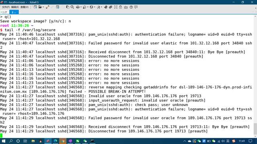This screenshot has height=144, width=257.
Task: Open the 编辑(E) menu
Action: tap(15, 7)
